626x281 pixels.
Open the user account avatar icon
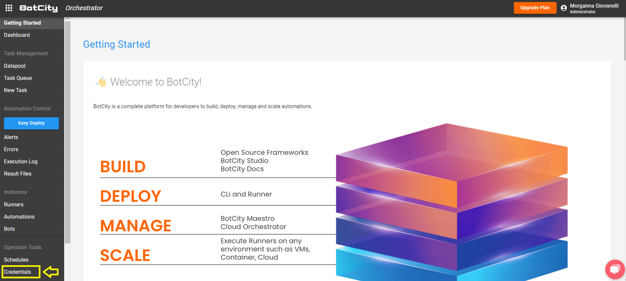[x=564, y=8]
